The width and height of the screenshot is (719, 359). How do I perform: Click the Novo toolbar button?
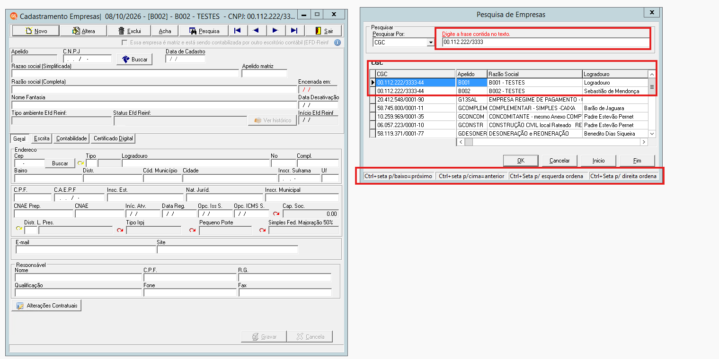tap(36, 31)
